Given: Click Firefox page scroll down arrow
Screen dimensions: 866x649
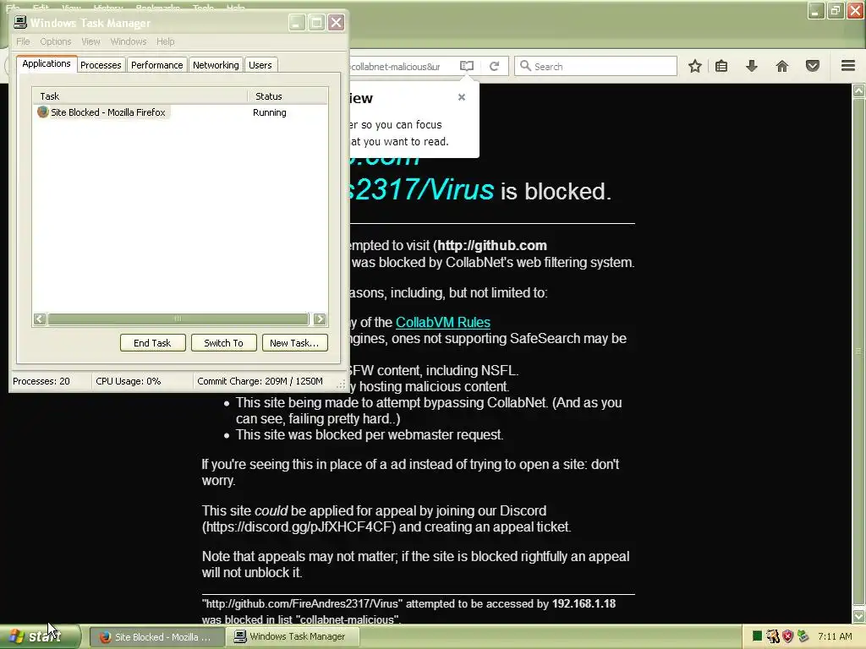Looking at the screenshot, I should [x=859, y=616].
